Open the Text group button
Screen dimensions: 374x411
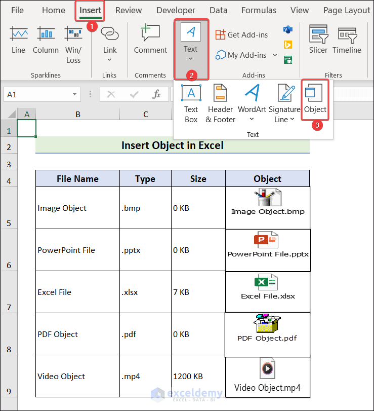(191, 49)
